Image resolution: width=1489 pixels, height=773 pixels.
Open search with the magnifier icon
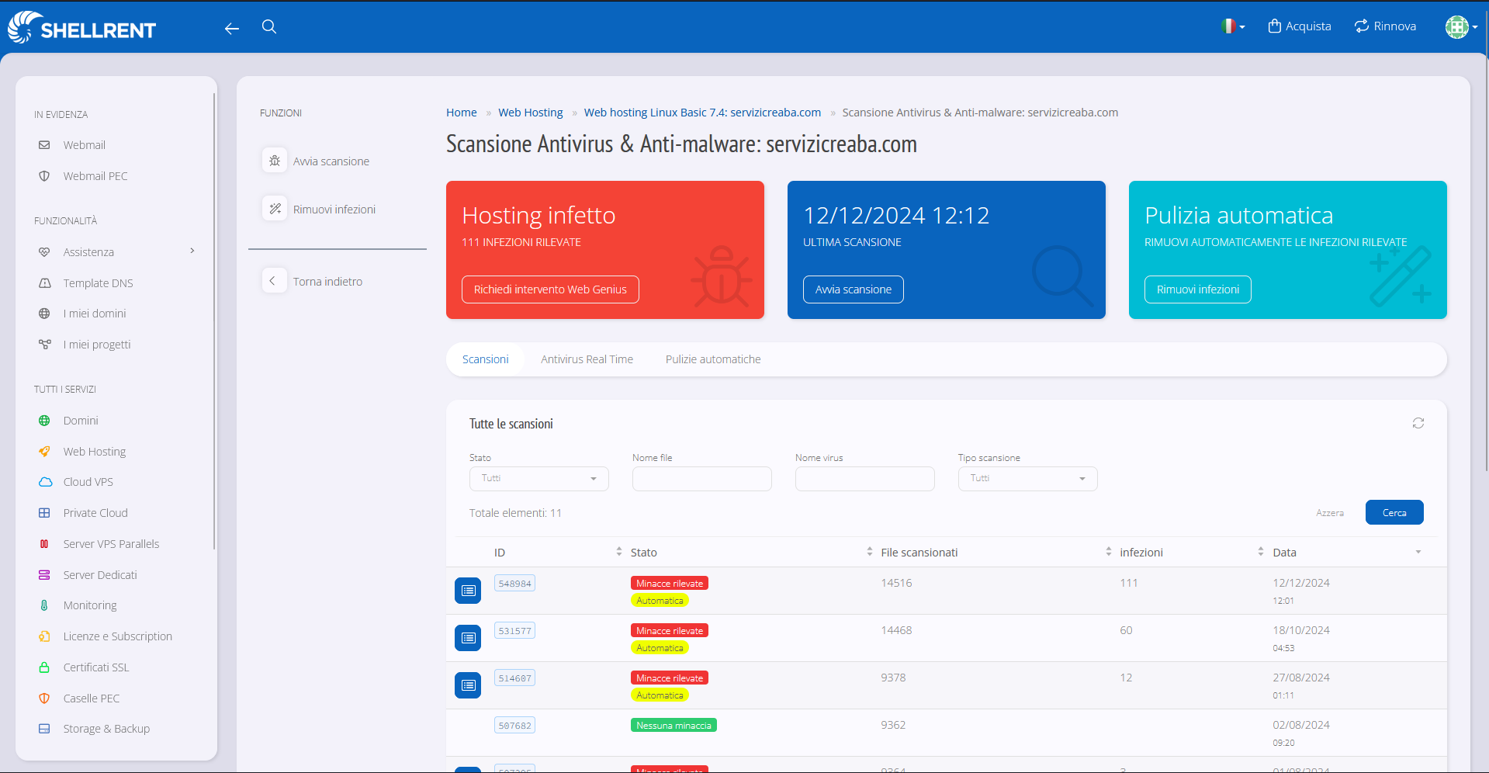coord(269,27)
